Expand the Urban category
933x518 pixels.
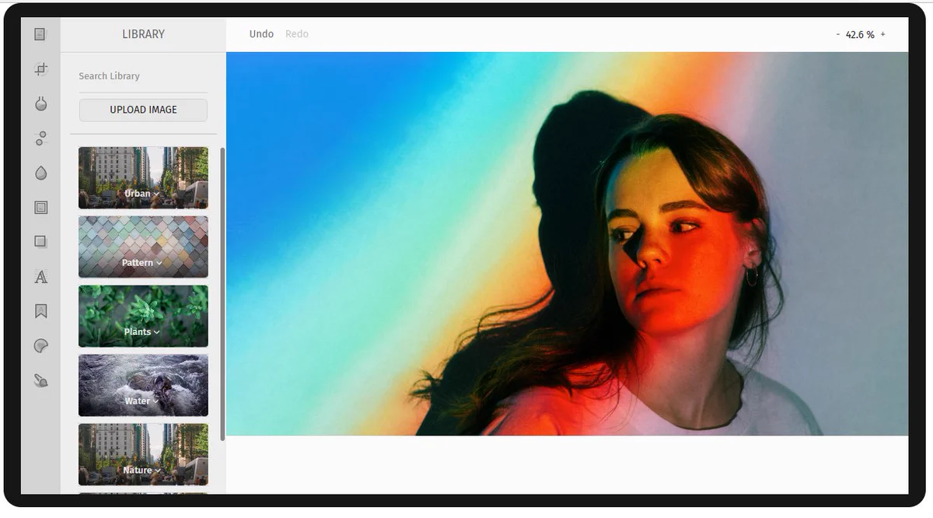pyautogui.click(x=143, y=178)
